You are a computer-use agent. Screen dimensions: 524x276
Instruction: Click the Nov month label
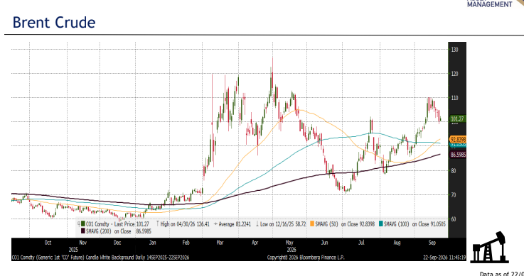point(83,243)
